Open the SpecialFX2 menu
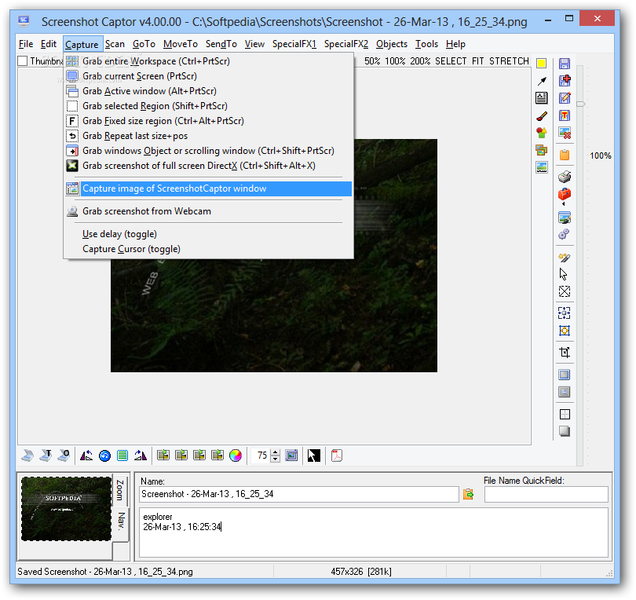The height and width of the screenshot is (600, 636). tap(346, 44)
